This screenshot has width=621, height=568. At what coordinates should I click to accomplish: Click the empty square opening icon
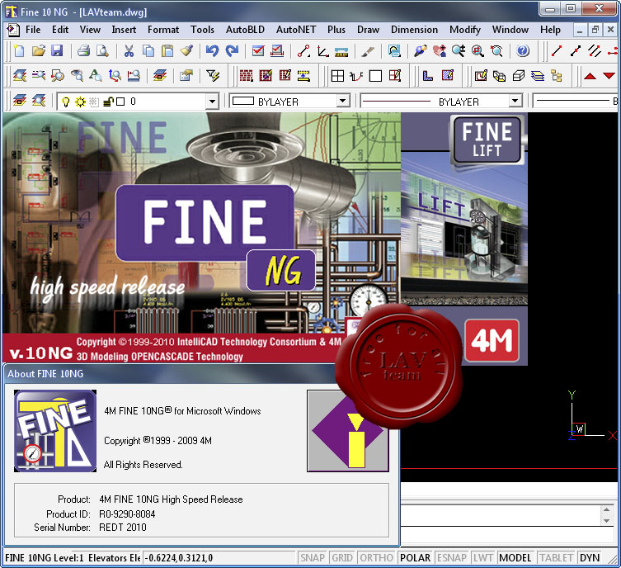(x=375, y=75)
